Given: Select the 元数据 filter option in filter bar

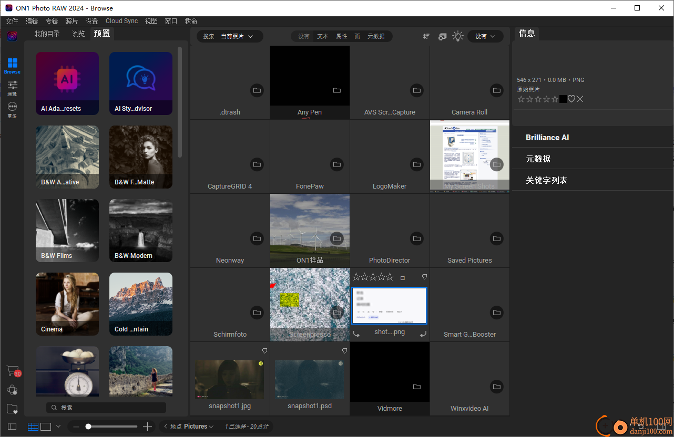Looking at the screenshot, I should pos(376,36).
